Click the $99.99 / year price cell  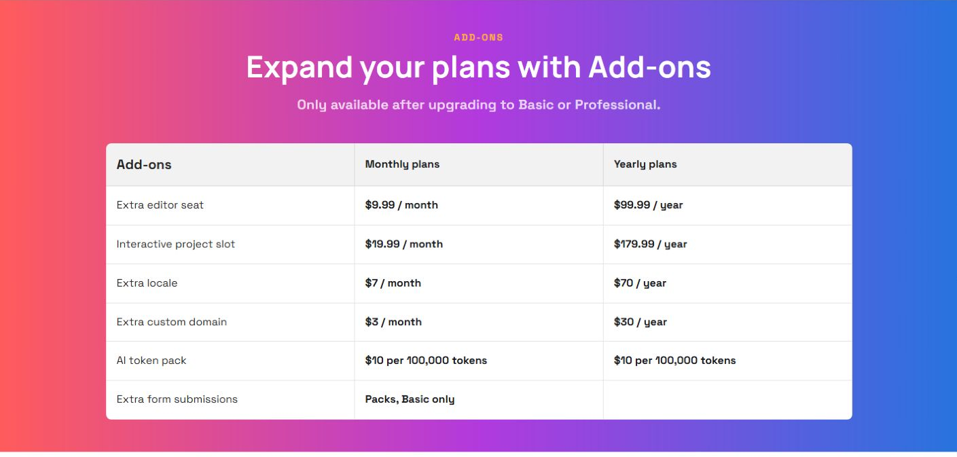click(648, 205)
